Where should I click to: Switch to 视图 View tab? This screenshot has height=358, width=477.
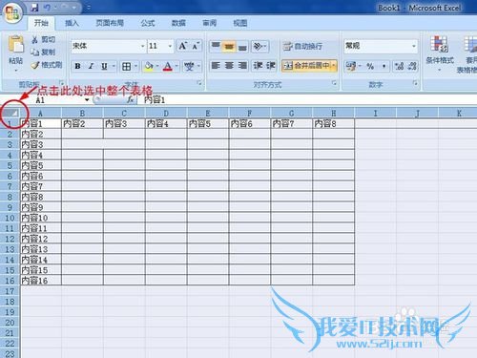[x=240, y=23]
